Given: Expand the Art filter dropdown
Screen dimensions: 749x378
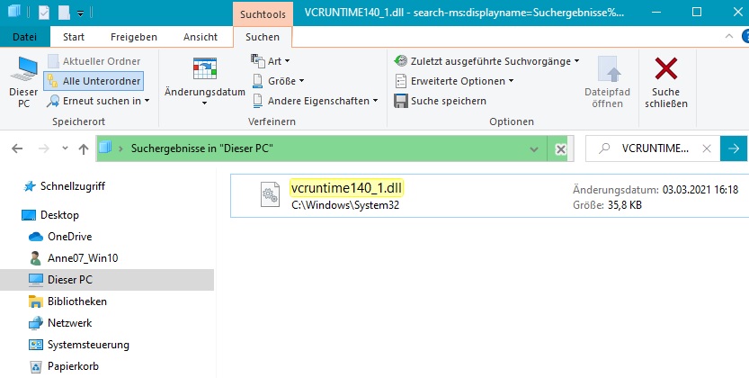Looking at the screenshot, I should point(268,61).
